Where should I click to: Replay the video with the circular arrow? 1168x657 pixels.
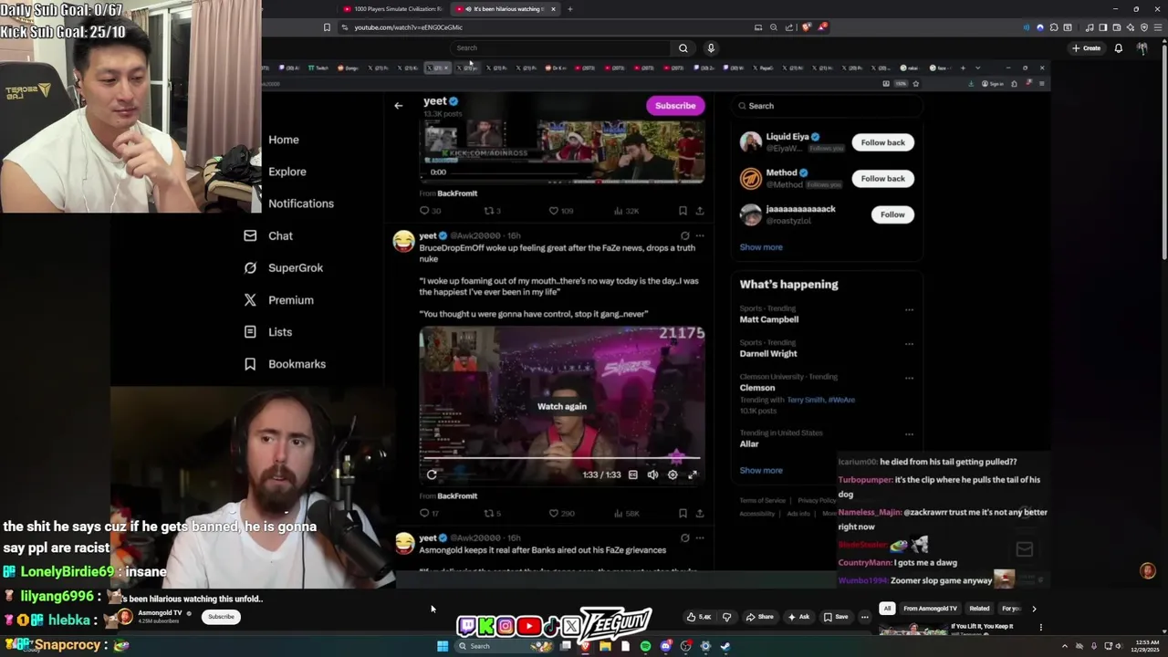[x=432, y=474]
